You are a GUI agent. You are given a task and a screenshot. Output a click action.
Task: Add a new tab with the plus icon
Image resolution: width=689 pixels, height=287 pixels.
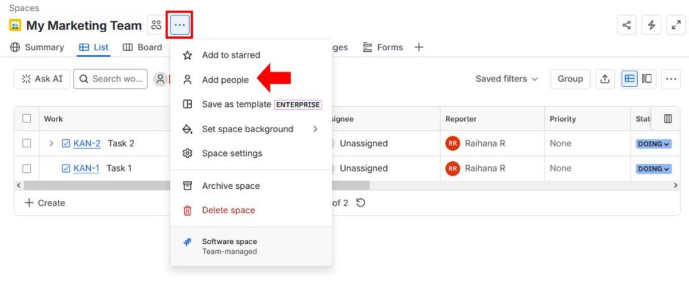(x=419, y=47)
